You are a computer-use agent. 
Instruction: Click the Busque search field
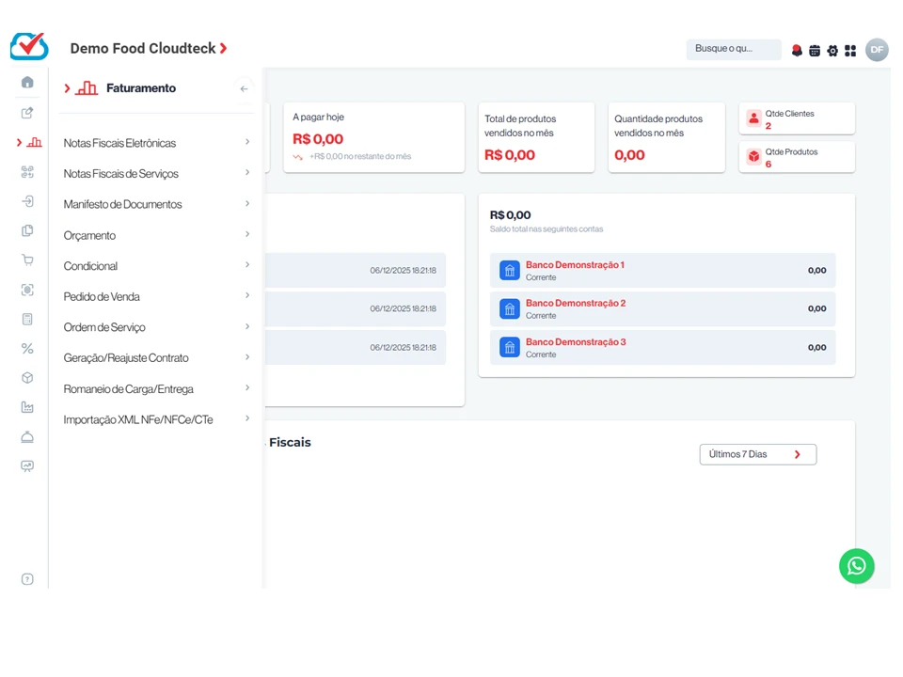pos(733,49)
